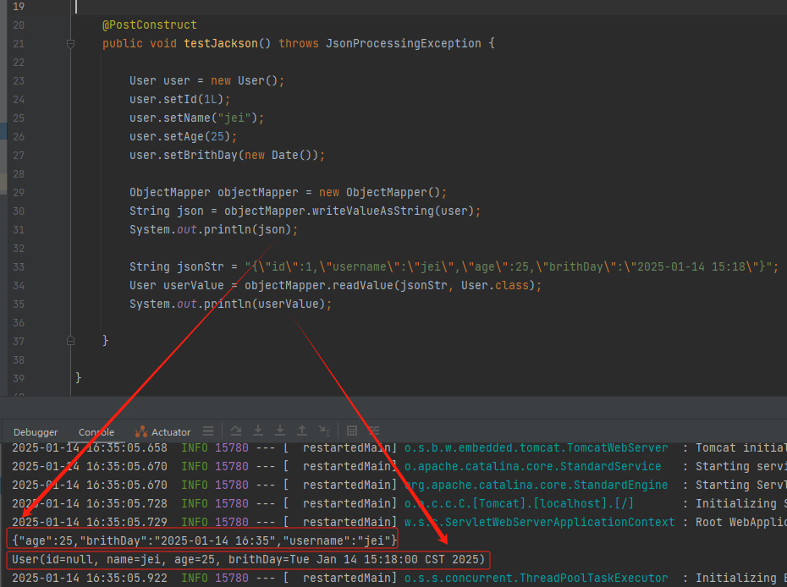Click the red Clear All console icon
Image resolution: width=787 pixels, height=587 pixels.
(279, 431)
